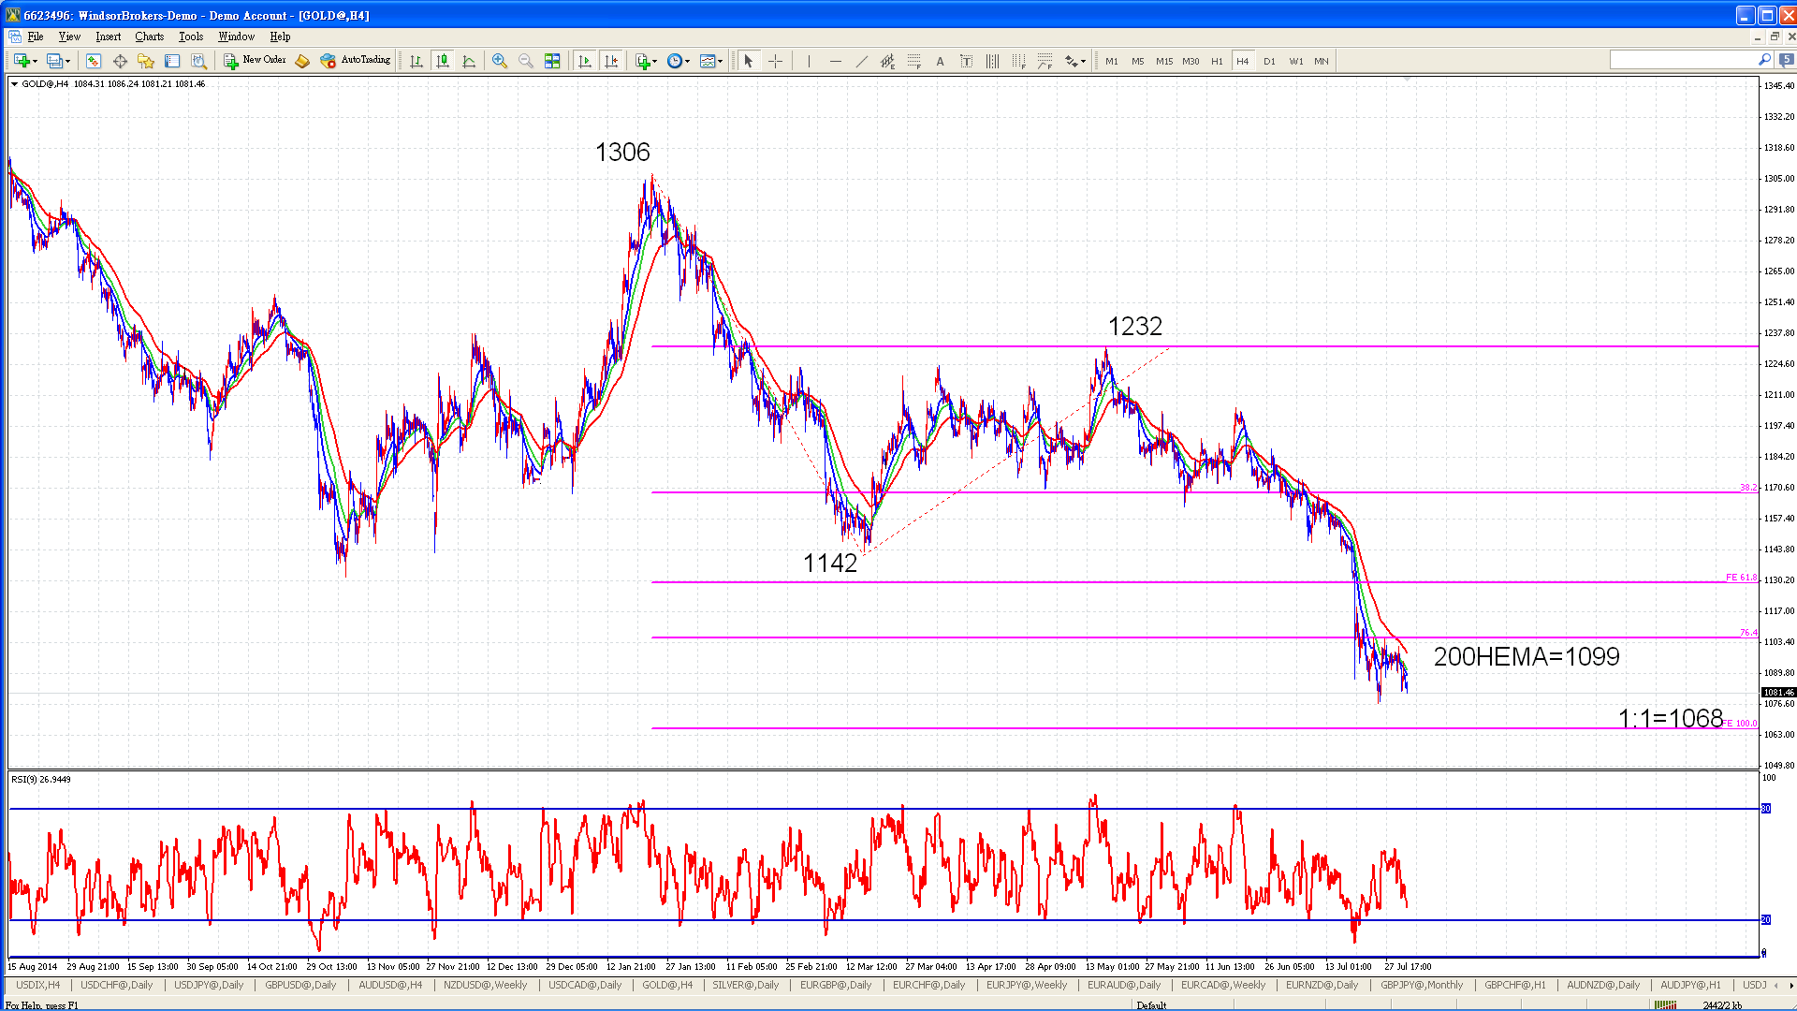Open the chat notifications icon
The width and height of the screenshot is (1797, 1011).
pyautogui.click(x=1786, y=60)
